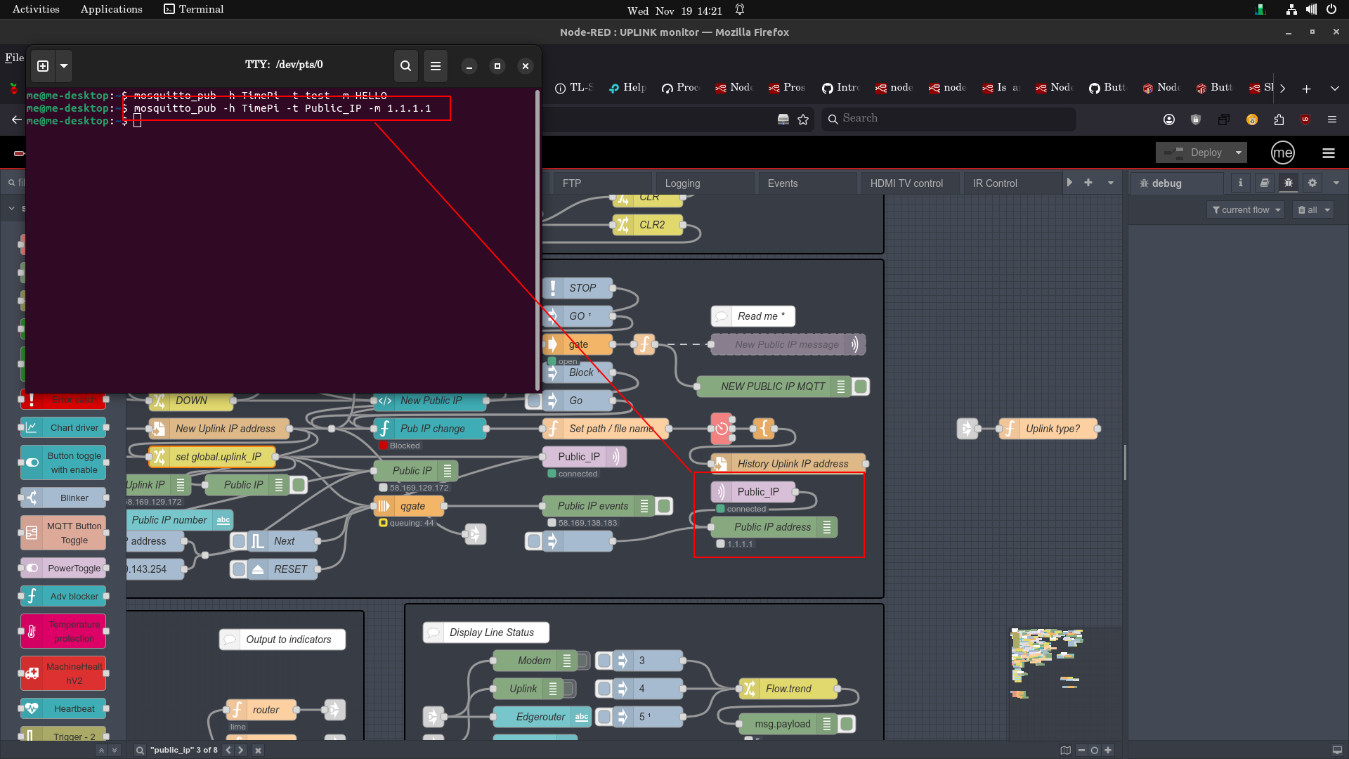Screen dimensions: 1349x759
Task: Expand the Deploy options dropdown arrow
Action: click(x=1239, y=153)
